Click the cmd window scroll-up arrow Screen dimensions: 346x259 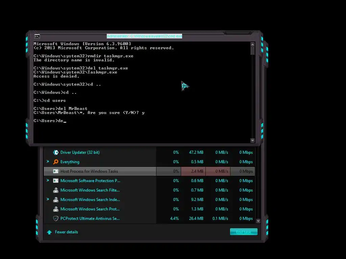click(253, 45)
